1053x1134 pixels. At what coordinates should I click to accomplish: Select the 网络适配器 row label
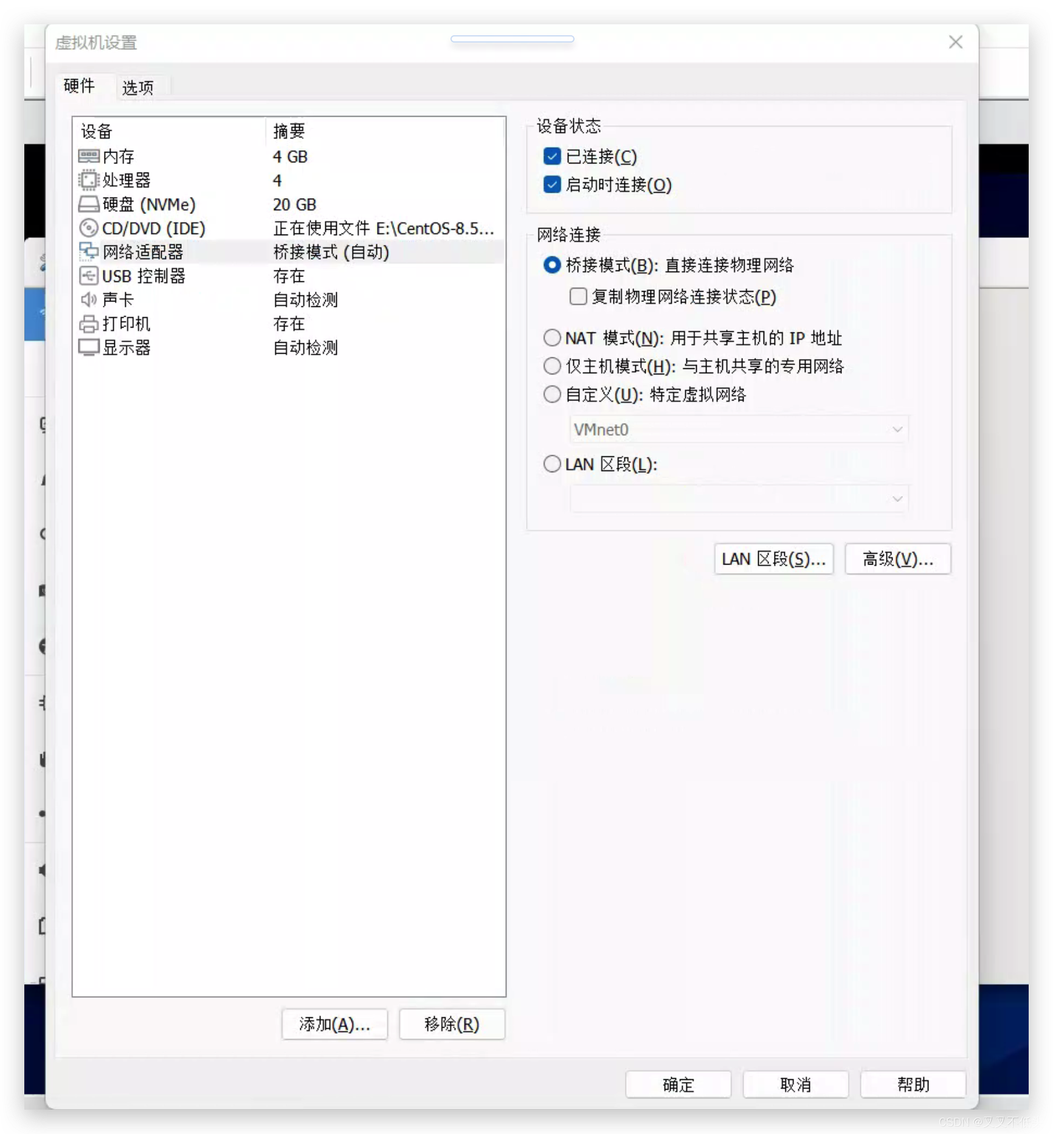[x=143, y=252]
